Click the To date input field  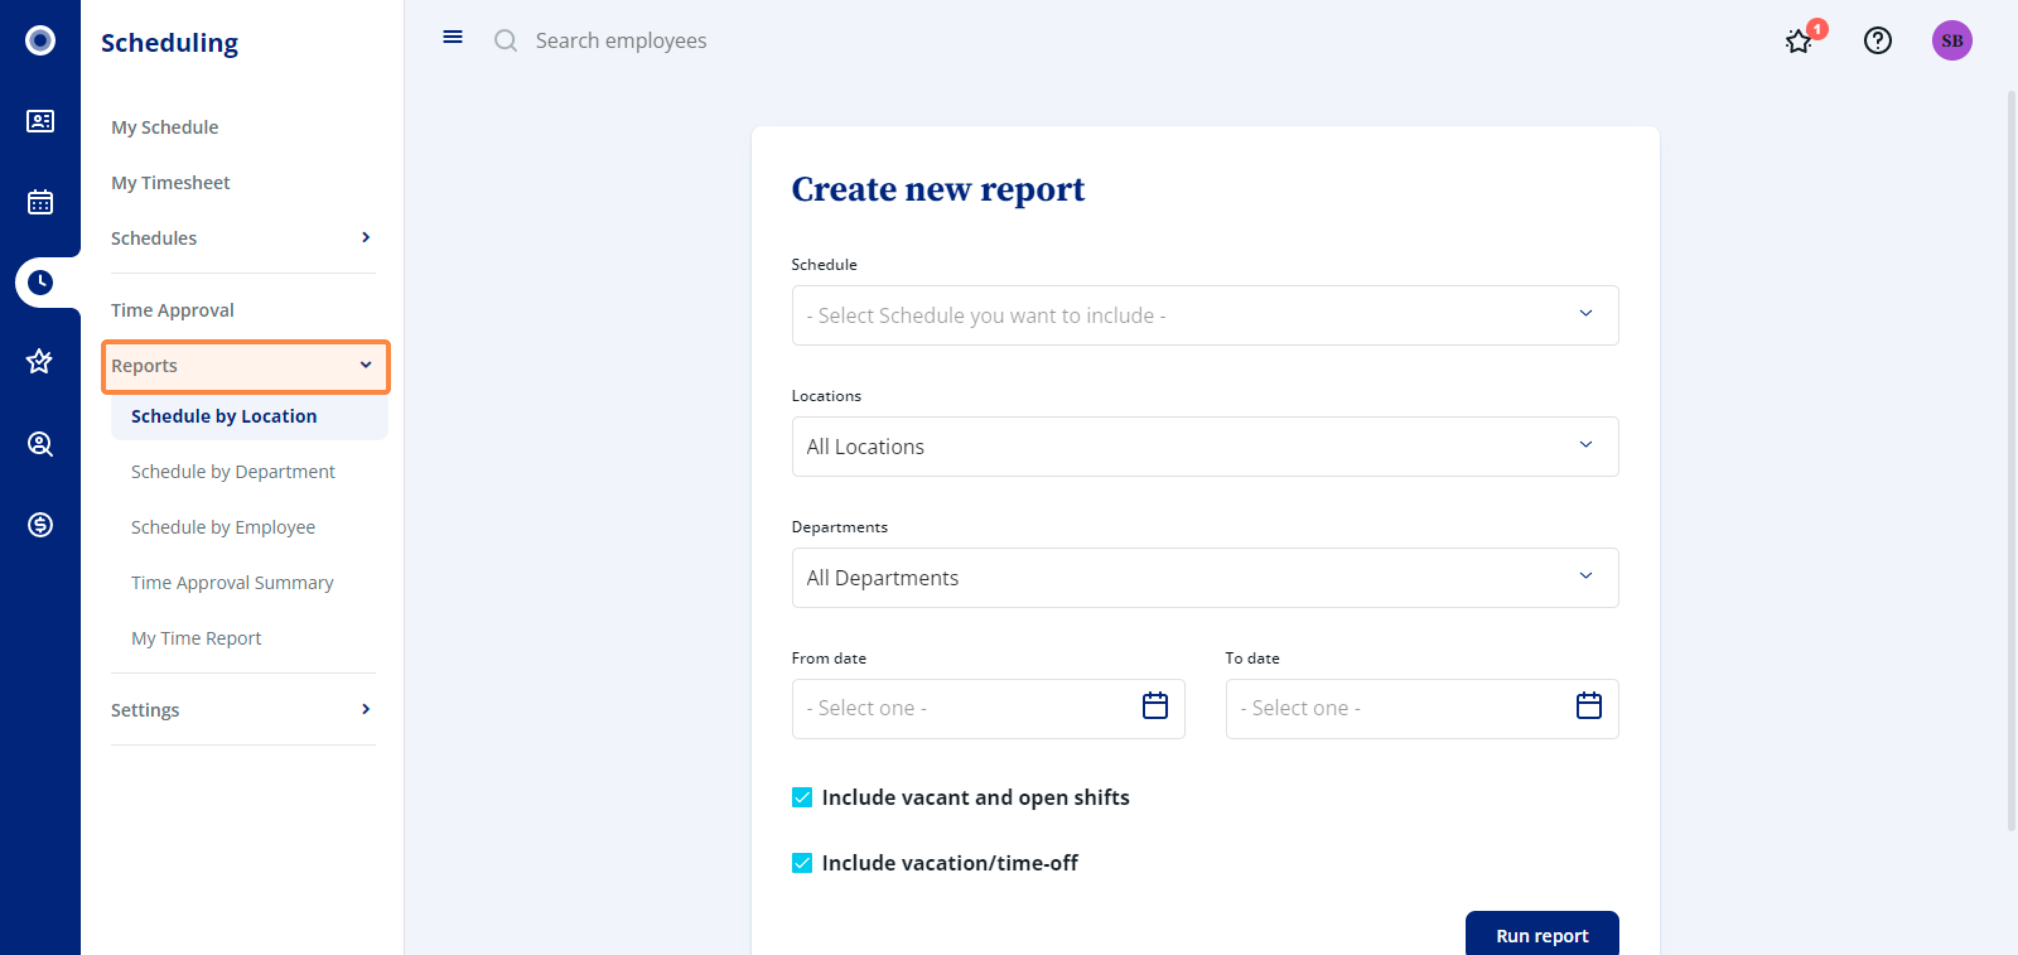(1422, 708)
